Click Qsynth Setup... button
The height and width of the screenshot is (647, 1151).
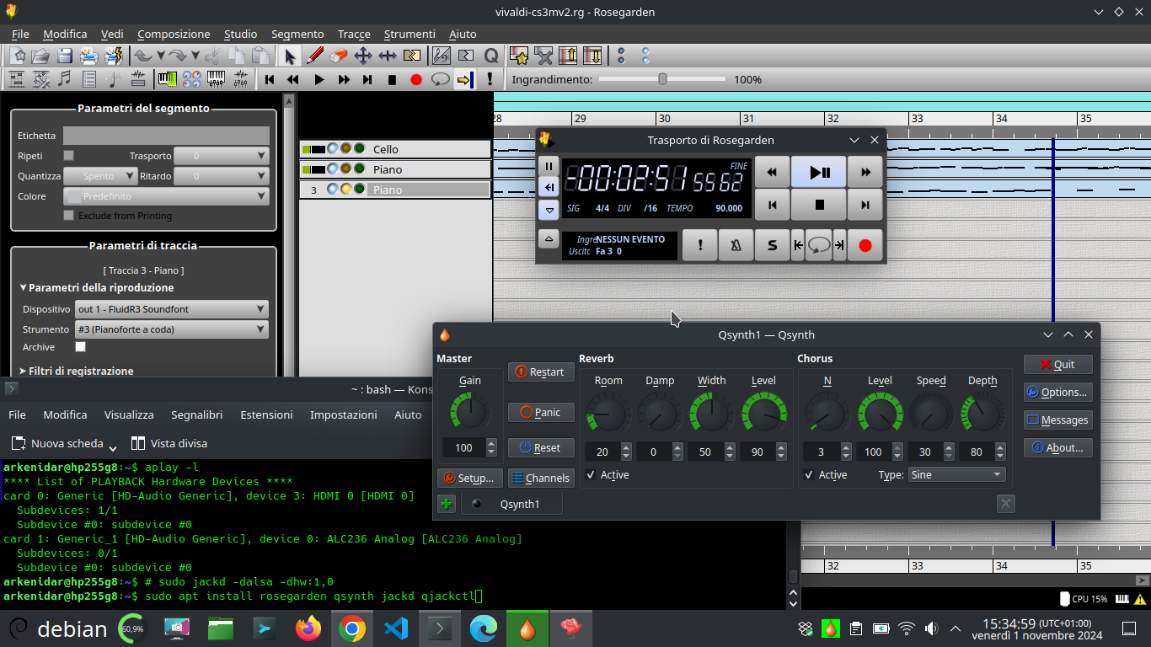point(470,478)
